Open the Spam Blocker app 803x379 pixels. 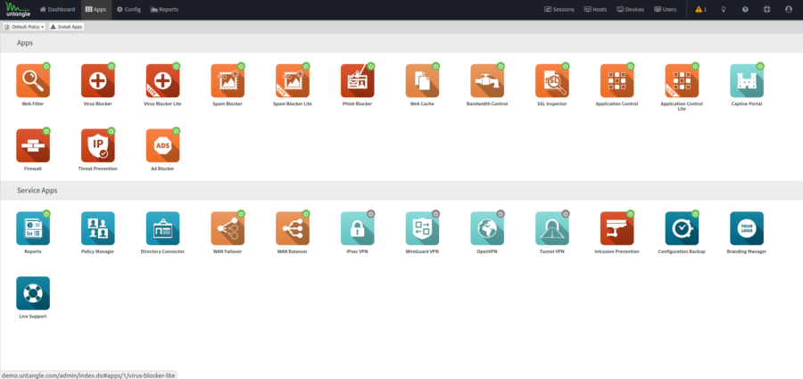click(228, 81)
